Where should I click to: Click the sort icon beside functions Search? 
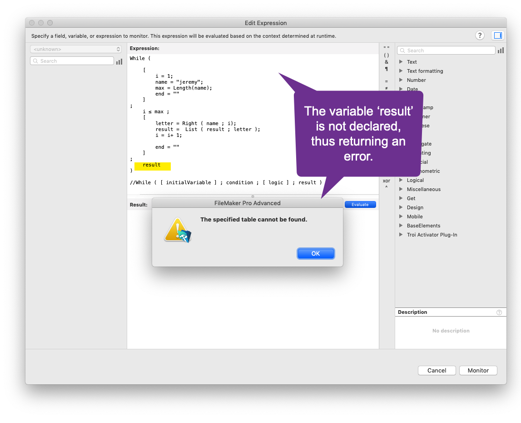click(x=501, y=50)
